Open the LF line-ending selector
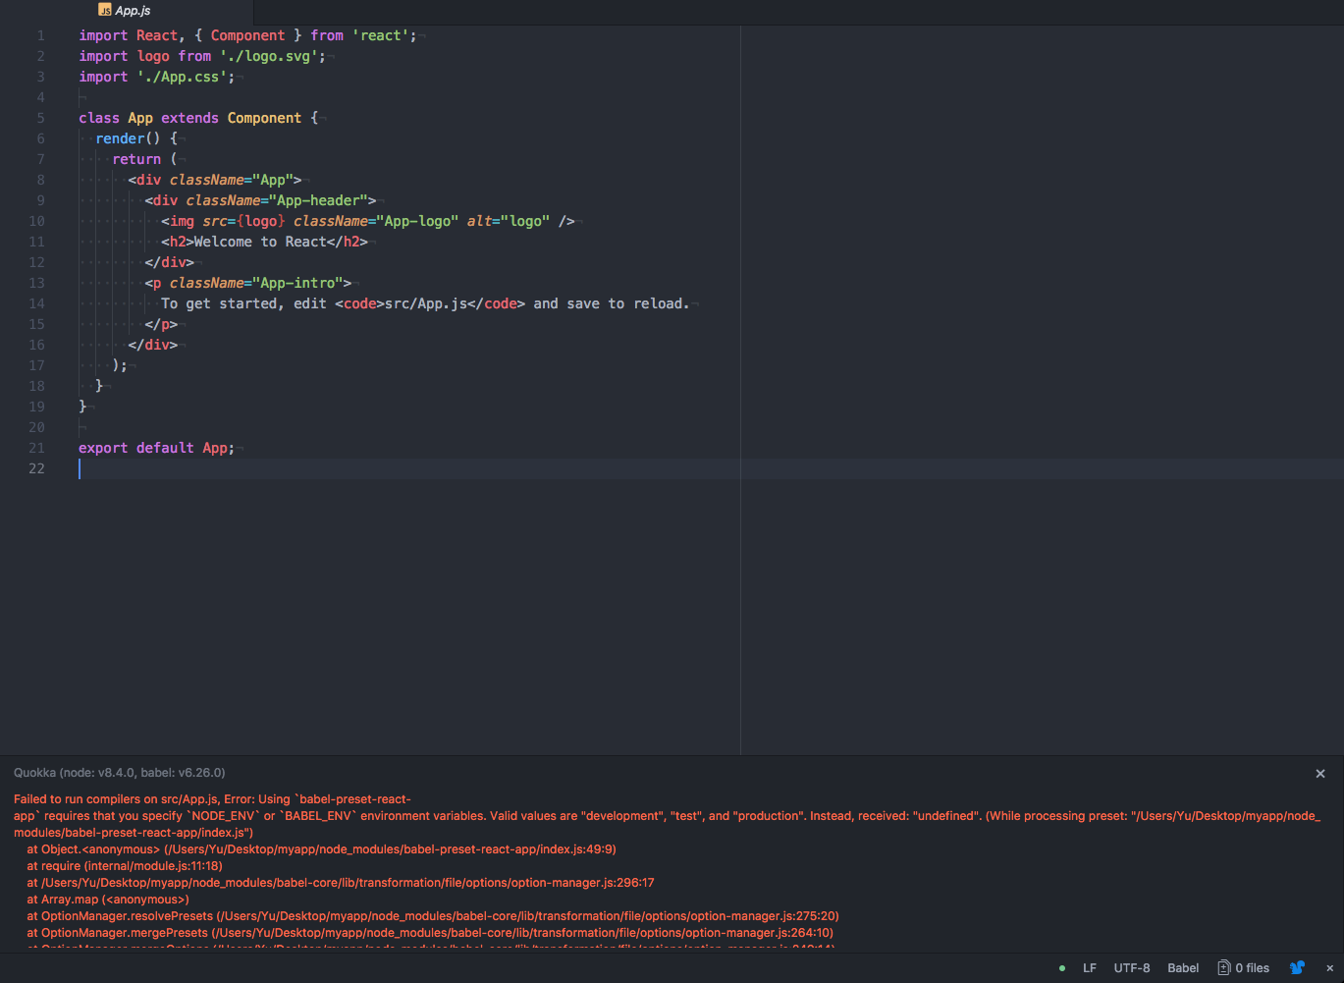1344x983 pixels. [1089, 967]
